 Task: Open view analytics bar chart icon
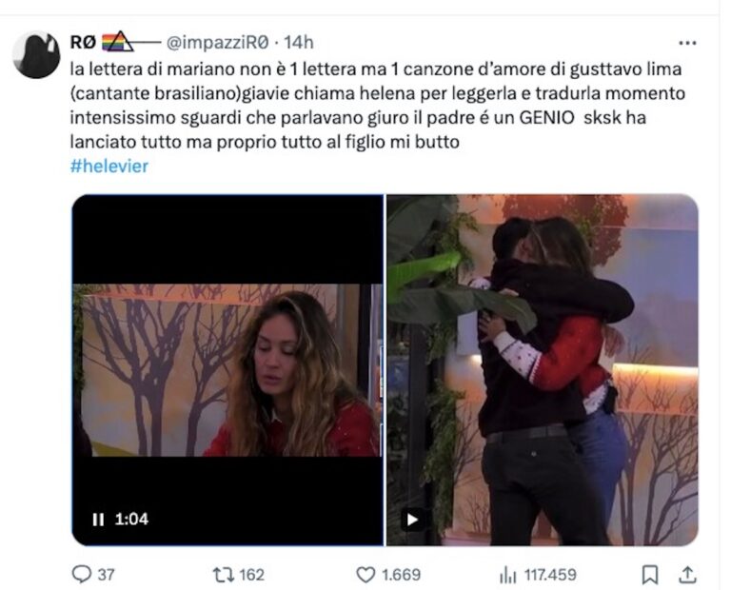[507, 576]
